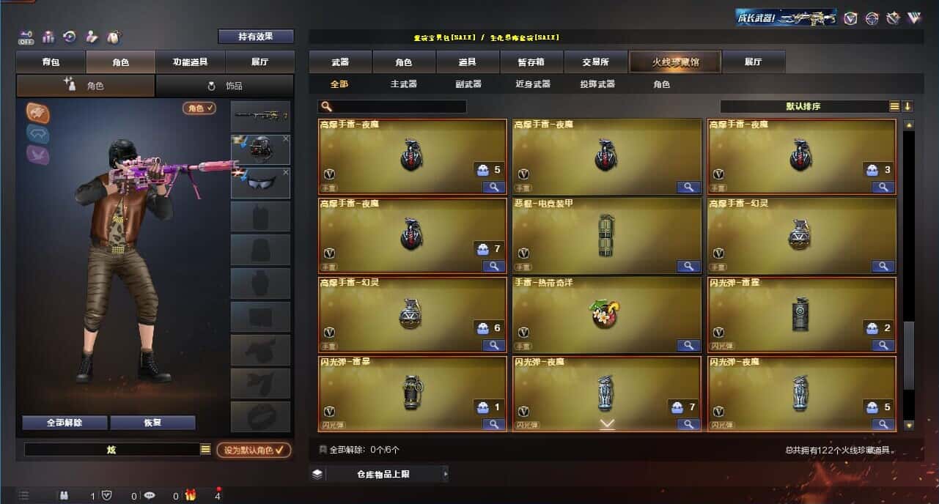Select the orange wolf faction icon
939x504 pixels.
pyautogui.click(x=38, y=112)
